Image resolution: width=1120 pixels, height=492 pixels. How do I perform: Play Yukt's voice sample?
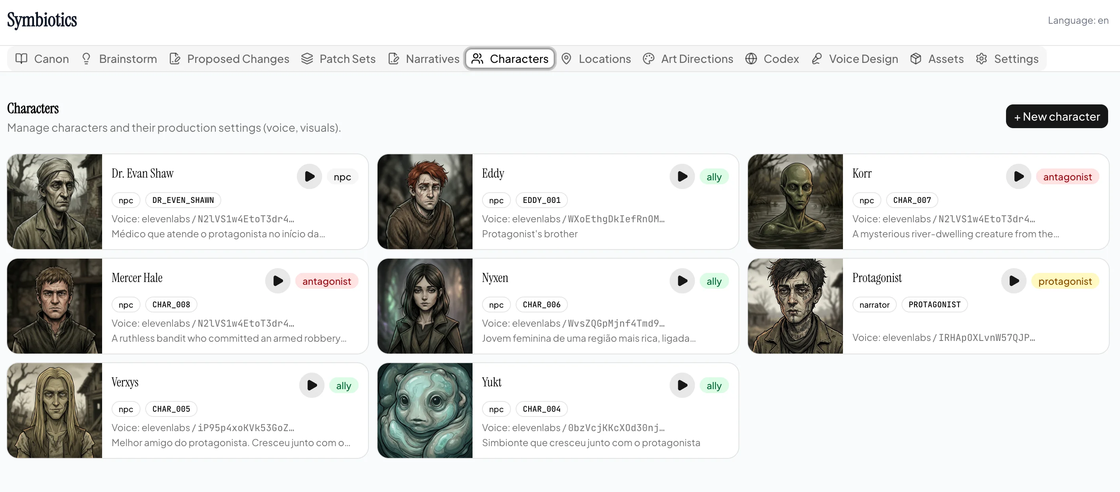click(682, 385)
